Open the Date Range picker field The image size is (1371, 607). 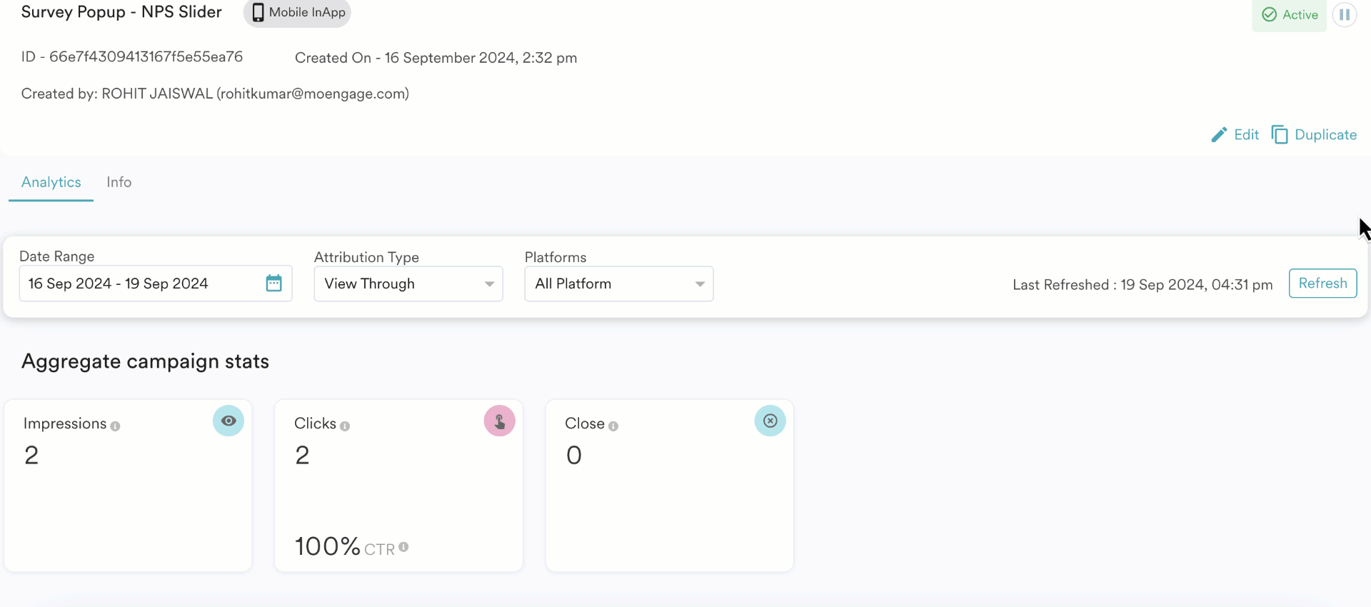(x=143, y=284)
